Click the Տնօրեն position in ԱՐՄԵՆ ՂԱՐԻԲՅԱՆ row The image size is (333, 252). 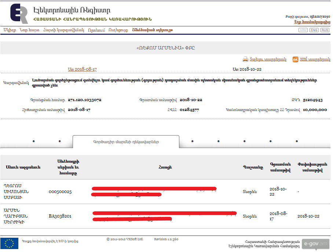250,216
